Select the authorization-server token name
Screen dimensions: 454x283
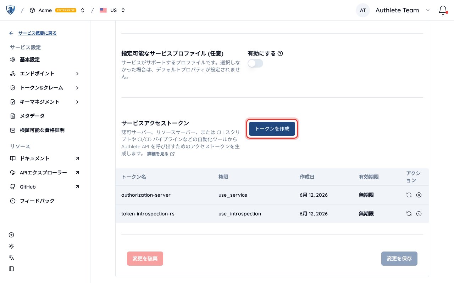[146, 195]
